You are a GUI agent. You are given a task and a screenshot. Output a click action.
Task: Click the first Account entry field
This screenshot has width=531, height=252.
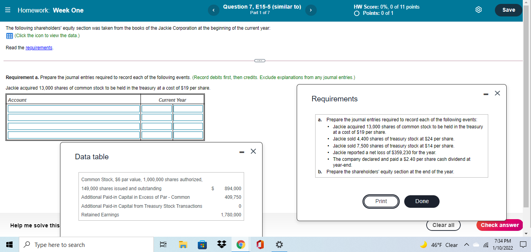point(73,108)
